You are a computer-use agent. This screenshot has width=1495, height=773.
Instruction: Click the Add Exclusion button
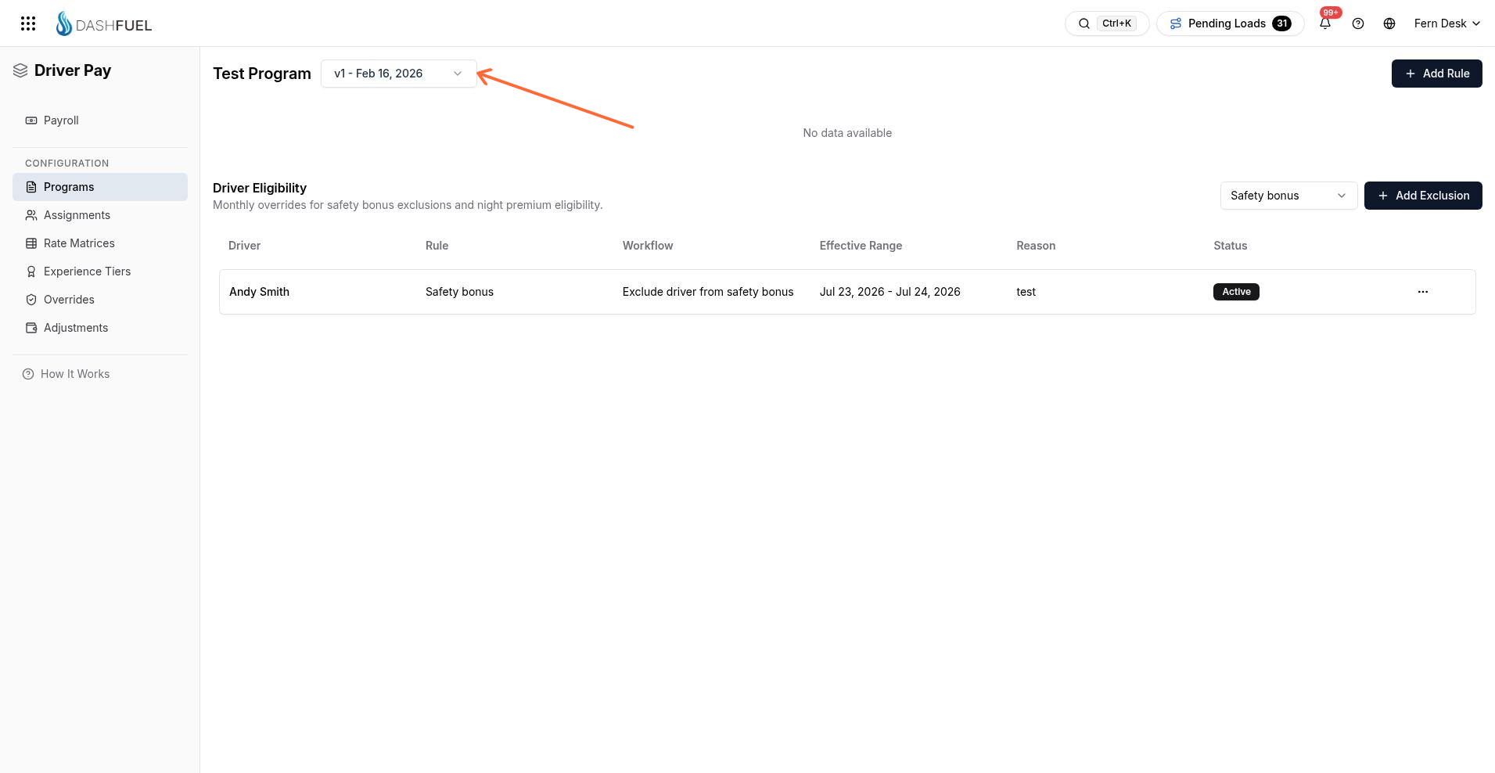click(x=1423, y=196)
